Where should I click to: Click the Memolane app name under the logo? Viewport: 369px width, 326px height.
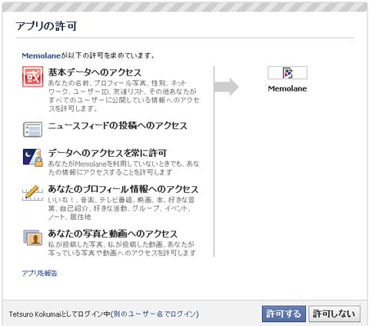tap(288, 88)
